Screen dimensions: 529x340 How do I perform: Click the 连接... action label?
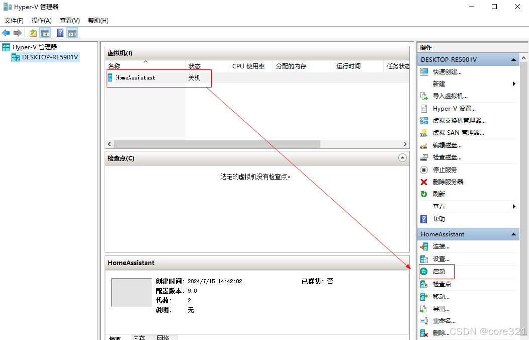point(441,246)
